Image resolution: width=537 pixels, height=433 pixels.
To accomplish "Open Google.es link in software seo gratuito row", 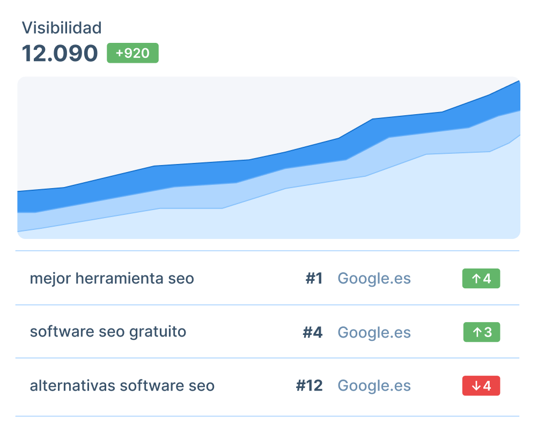I will (374, 332).
